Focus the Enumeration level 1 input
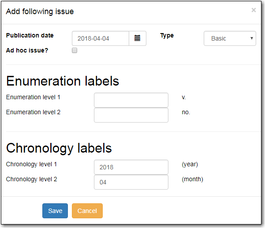This screenshot has width=265, height=228. [131, 100]
